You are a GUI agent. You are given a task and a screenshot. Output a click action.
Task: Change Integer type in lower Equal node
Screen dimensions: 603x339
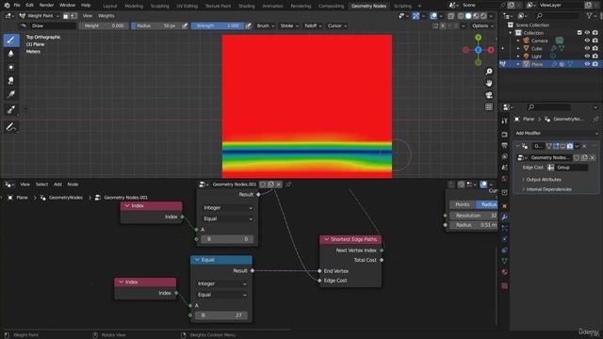pyautogui.click(x=221, y=283)
